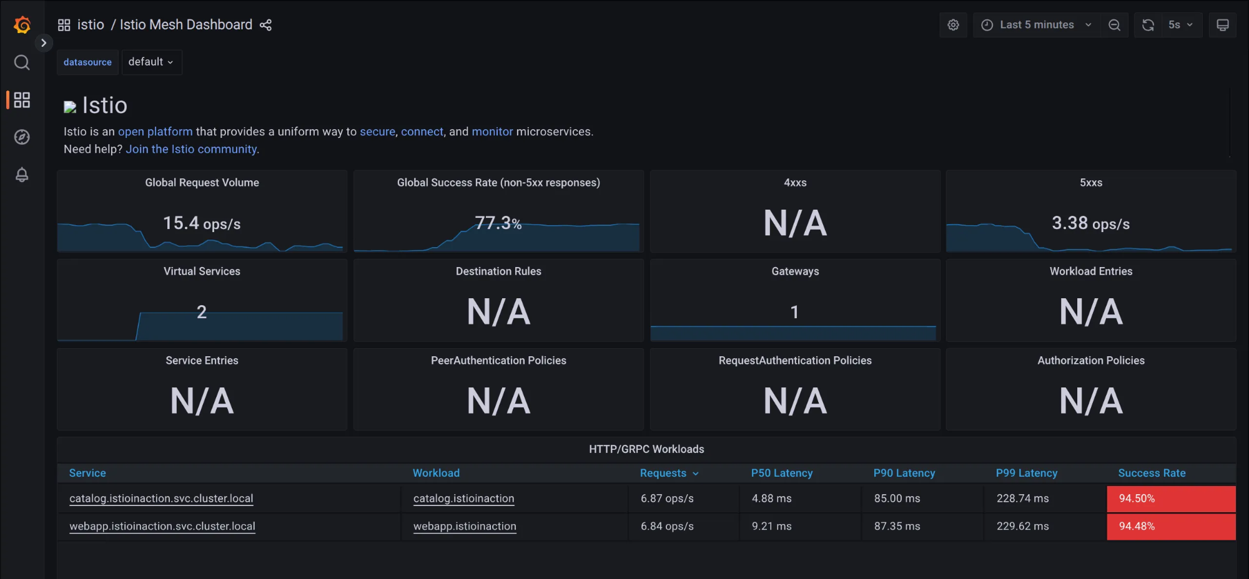Viewport: 1249px width, 579px height.
Task: Open catalog.istioinaction.svc.cluster.local service link
Action: 161,499
